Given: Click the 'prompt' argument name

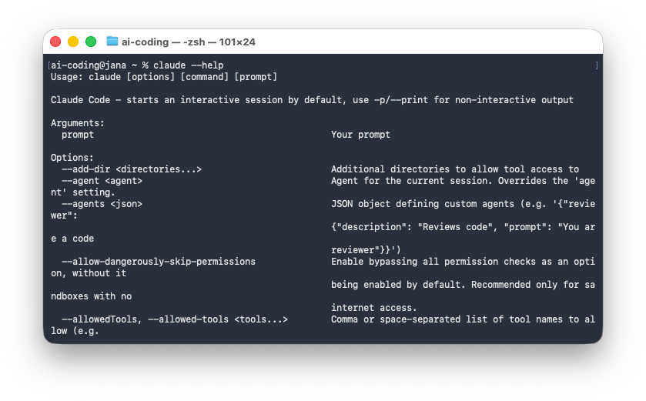Looking at the screenshot, I should (78, 135).
